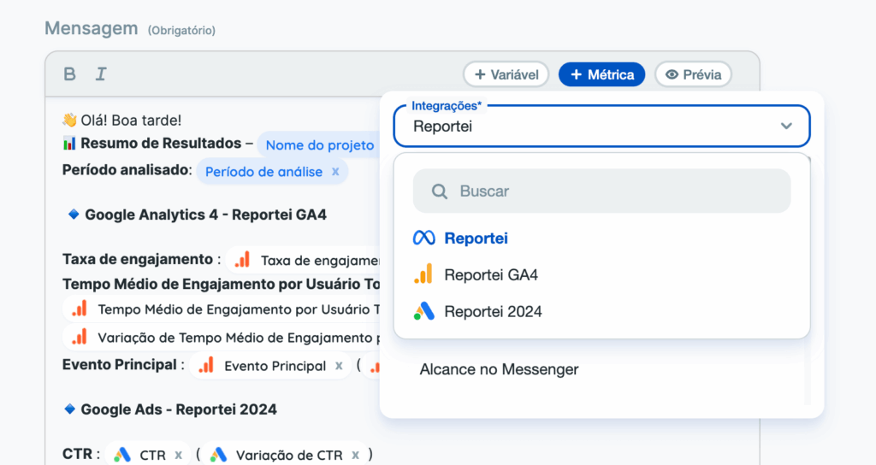
Task: Click the analytics icon in Taxa de engajamento chip
Action: [x=242, y=260]
